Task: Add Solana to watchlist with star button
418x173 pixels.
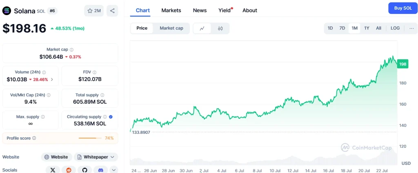Action: click(x=94, y=11)
